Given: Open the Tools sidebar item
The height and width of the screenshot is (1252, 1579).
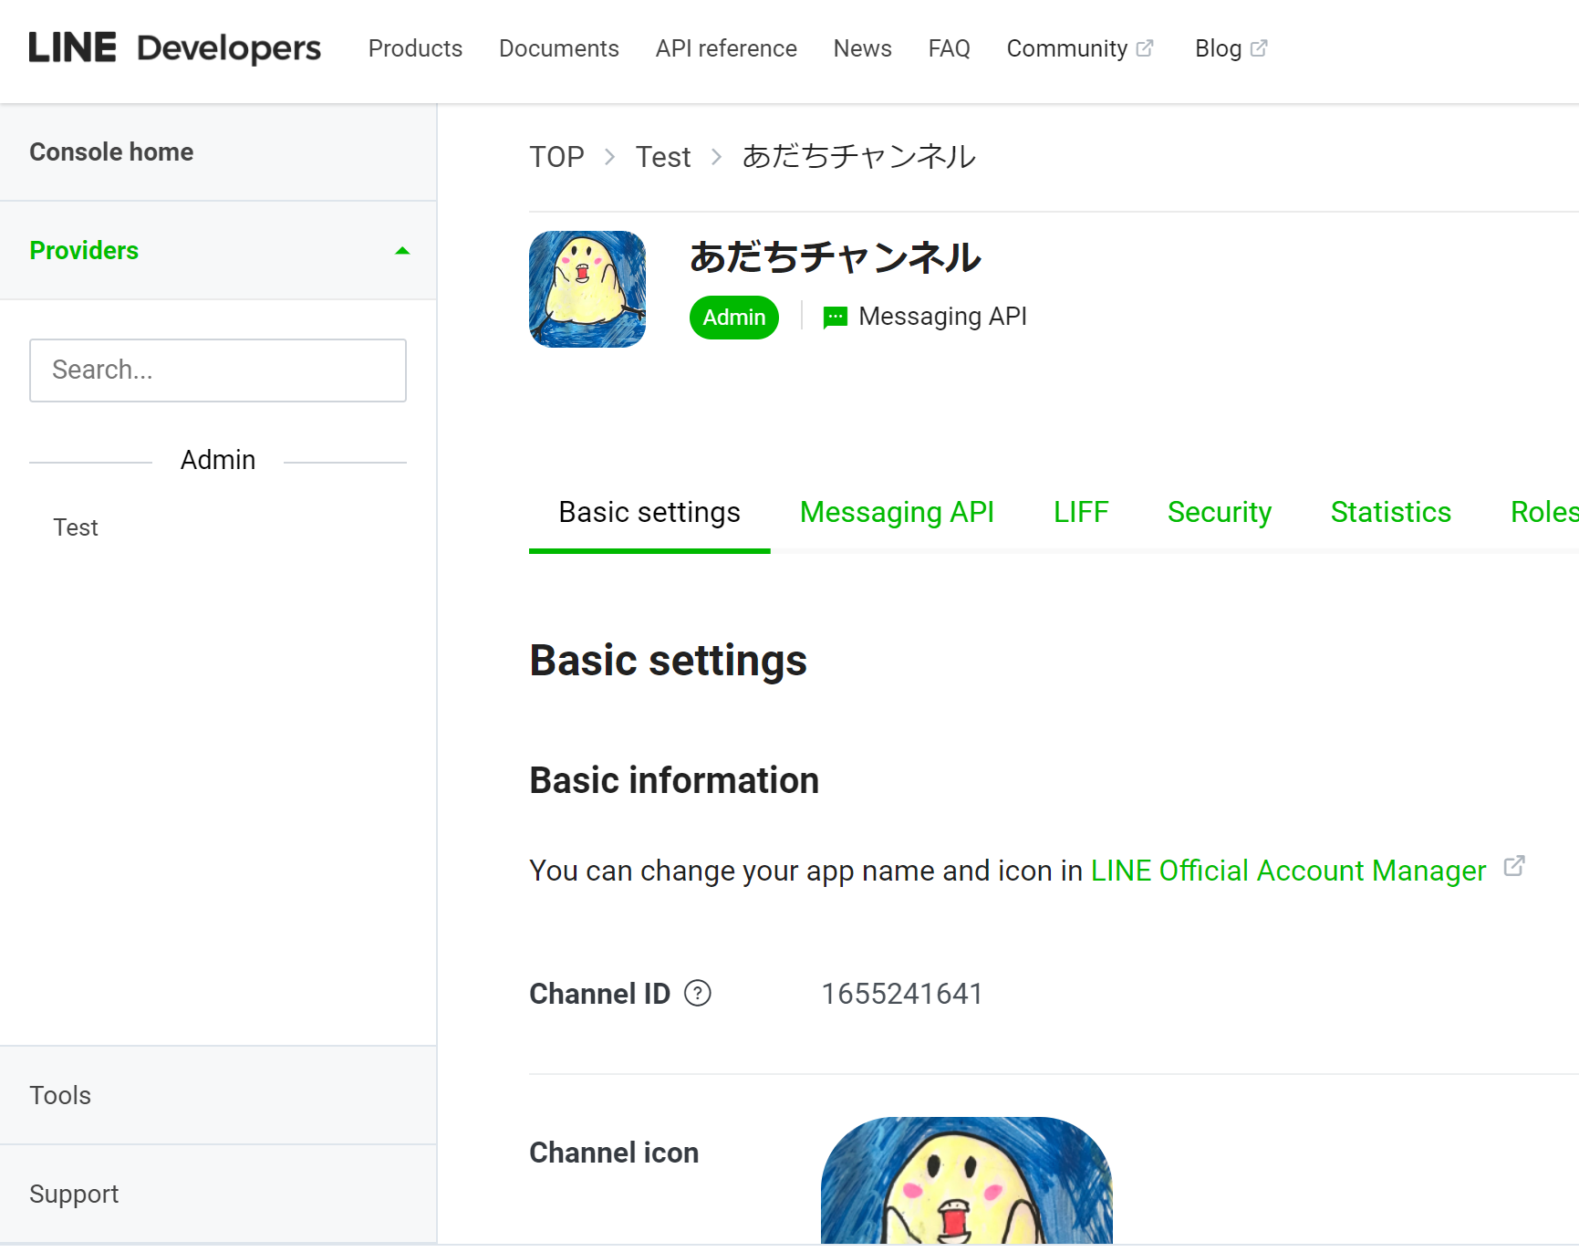Looking at the screenshot, I should (x=60, y=1095).
